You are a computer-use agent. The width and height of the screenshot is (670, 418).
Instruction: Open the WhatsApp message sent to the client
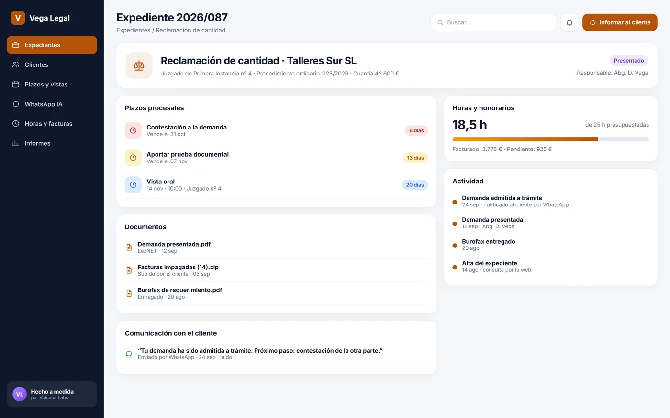(x=276, y=354)
